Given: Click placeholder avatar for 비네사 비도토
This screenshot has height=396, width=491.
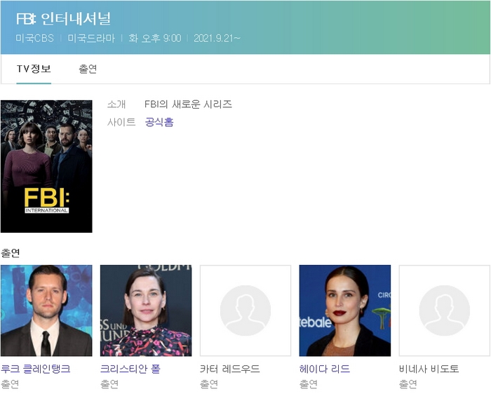Looking at the screenshot, I should [x=445, y=310].
